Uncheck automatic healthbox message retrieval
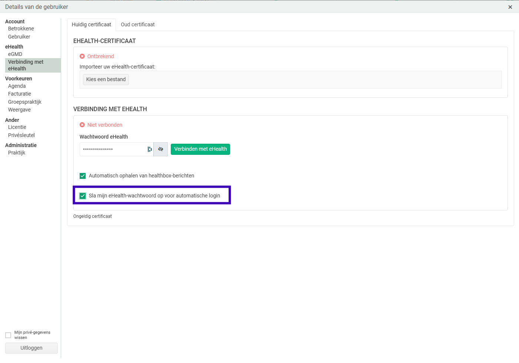Screen dimensions: 519x363 (83, 176)
